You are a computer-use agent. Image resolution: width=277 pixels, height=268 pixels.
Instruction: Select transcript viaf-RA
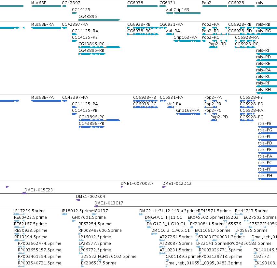pyautogui.click(x=173, y=31)
